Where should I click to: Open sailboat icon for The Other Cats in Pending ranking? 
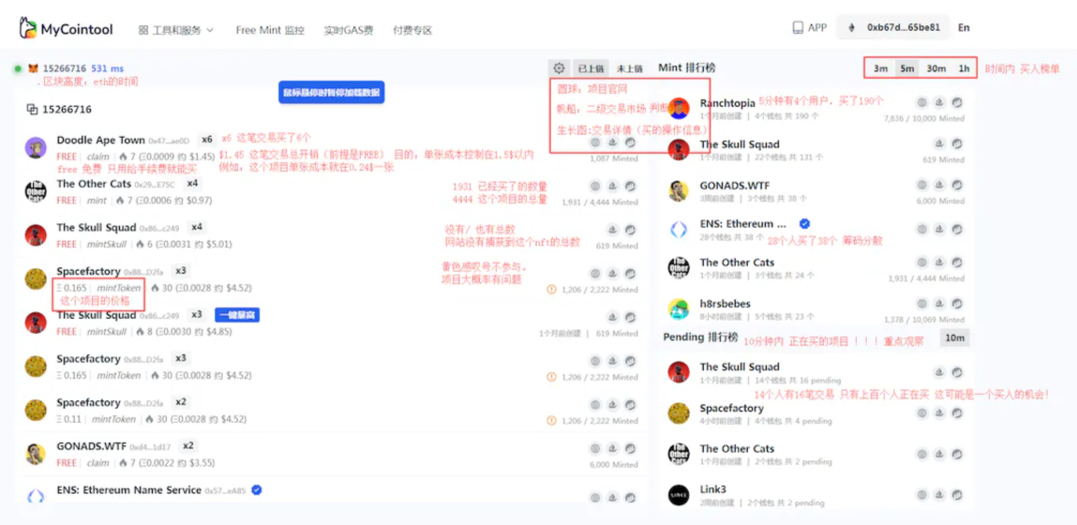(939, 454)
